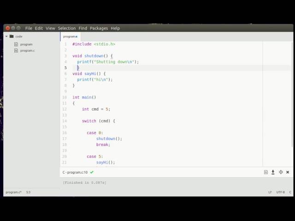Viewport: 295px width, 221px height.
Task: Click the int cmd = 5 line
Action: click(x=96, y=109)
